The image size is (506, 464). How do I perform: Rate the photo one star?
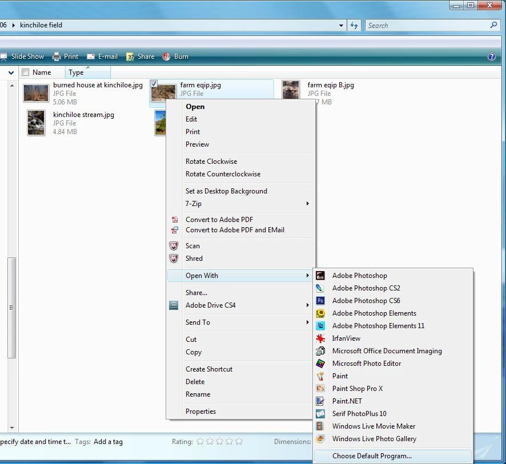[200, 441]
